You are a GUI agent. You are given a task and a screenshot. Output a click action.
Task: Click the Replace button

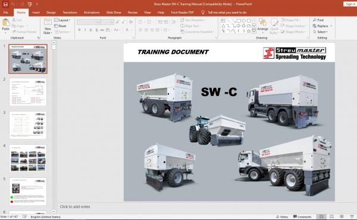tap(321, 26)
